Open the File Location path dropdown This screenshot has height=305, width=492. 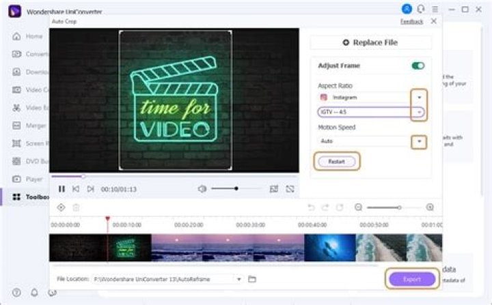tap(239, 279)
